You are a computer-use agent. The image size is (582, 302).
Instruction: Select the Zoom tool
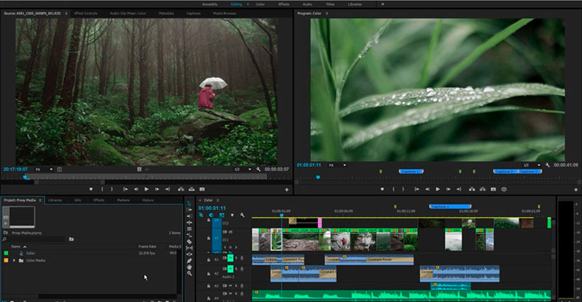(x=190, y=274)
